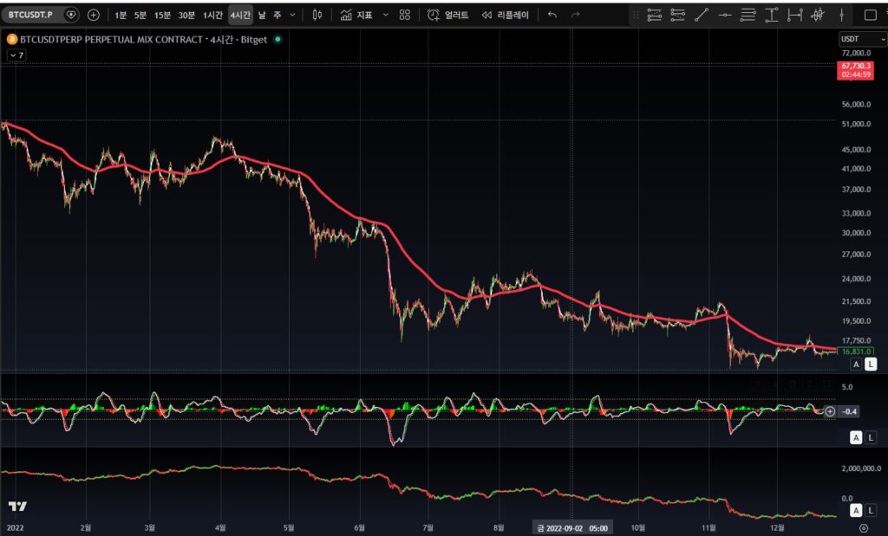Click the TradingView logo at bottom left

point(17,506)
